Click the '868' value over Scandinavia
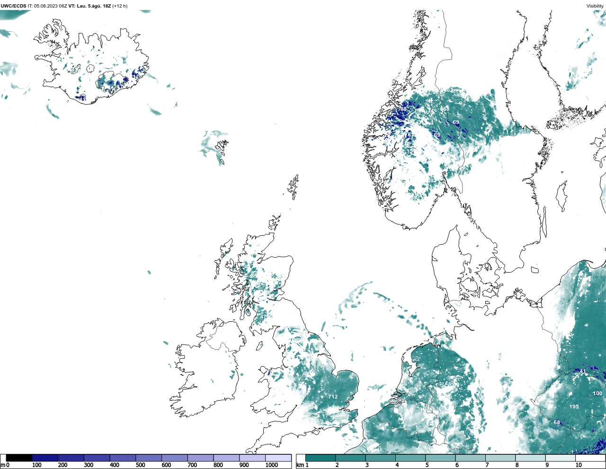Viewport: 606px width, 469px height. pos(445,109)
